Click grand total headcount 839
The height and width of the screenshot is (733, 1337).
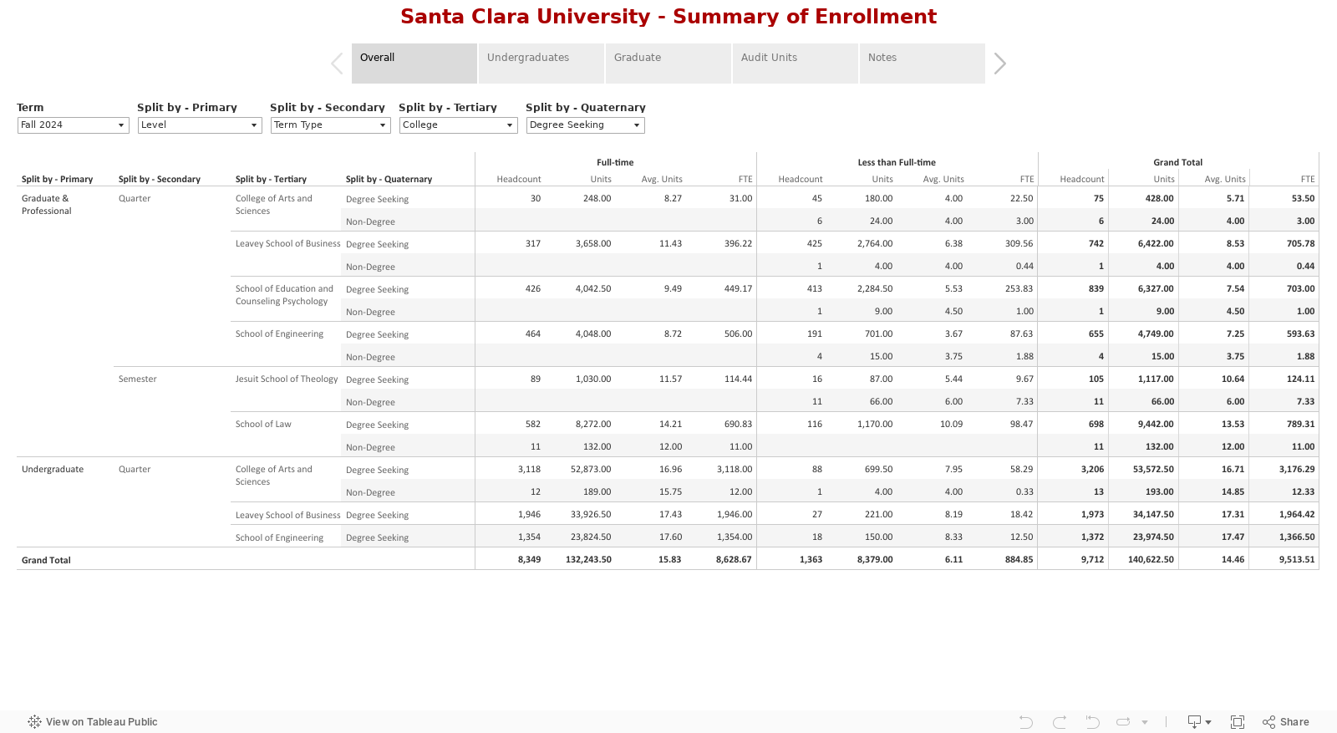pyautogui.click(x=1096, y=289)
